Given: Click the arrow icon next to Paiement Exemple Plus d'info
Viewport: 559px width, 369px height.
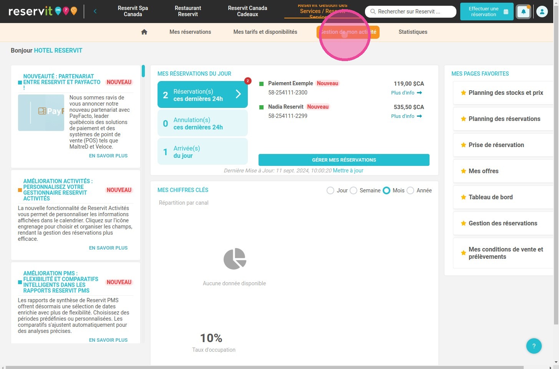Looking at the screenshot, I should pyautogui.click(x=419, y=93).
